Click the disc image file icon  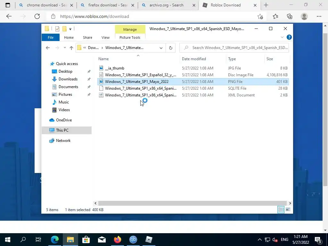[101, 75]
